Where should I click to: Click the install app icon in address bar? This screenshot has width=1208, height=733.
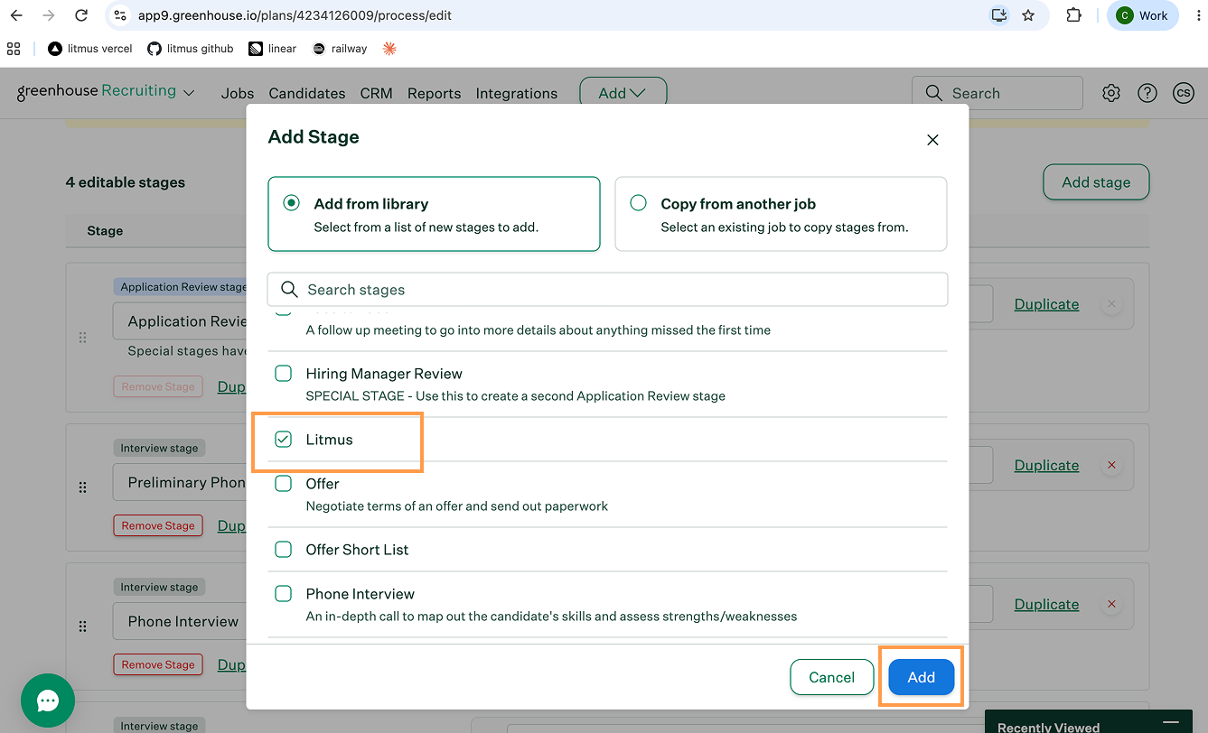pyautogui.click(x=998, y=15)
